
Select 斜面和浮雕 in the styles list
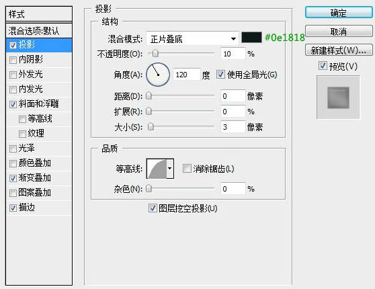39,104
